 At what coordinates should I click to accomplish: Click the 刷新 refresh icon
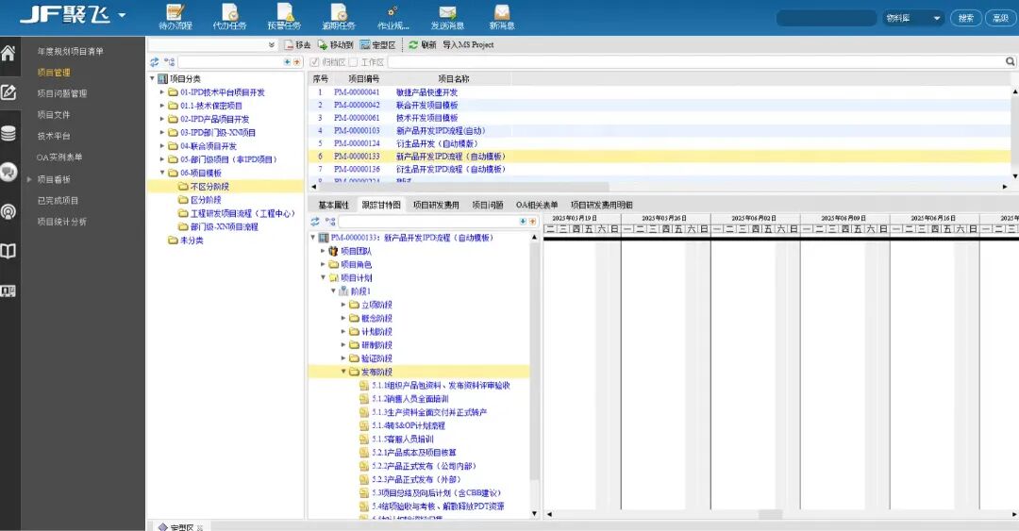tap(413, 44)
